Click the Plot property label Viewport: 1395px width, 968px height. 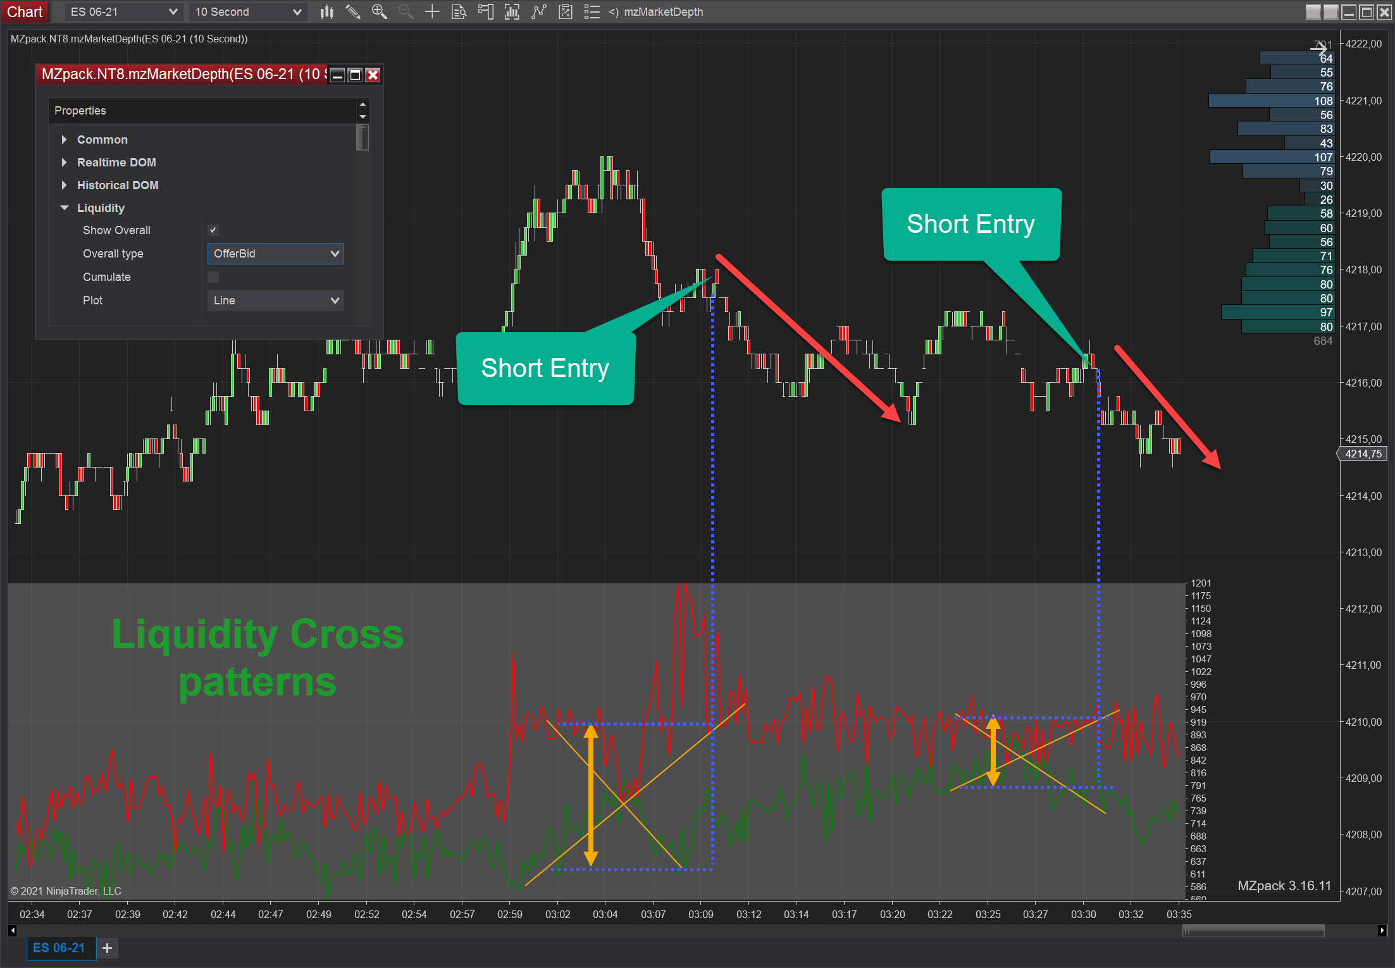pyautogui.click(x=92, y=301)
